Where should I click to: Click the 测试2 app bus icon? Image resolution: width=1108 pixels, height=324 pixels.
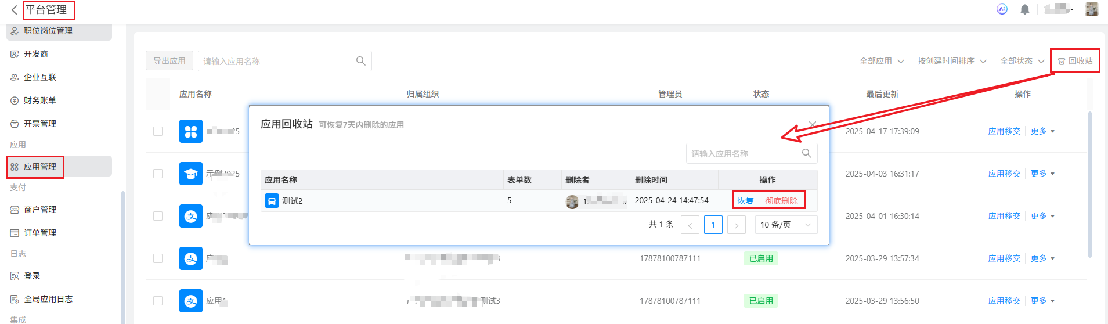coord(272,201)
